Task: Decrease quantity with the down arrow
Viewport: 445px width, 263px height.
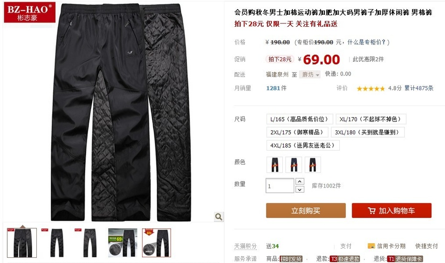Action: (300, 189)
